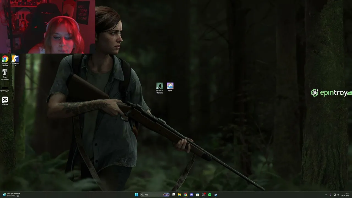352x198 pixels.
Task: Select the Google Chrome desktop shortcut
Action: pyautogui.click(x=5, y=61)
